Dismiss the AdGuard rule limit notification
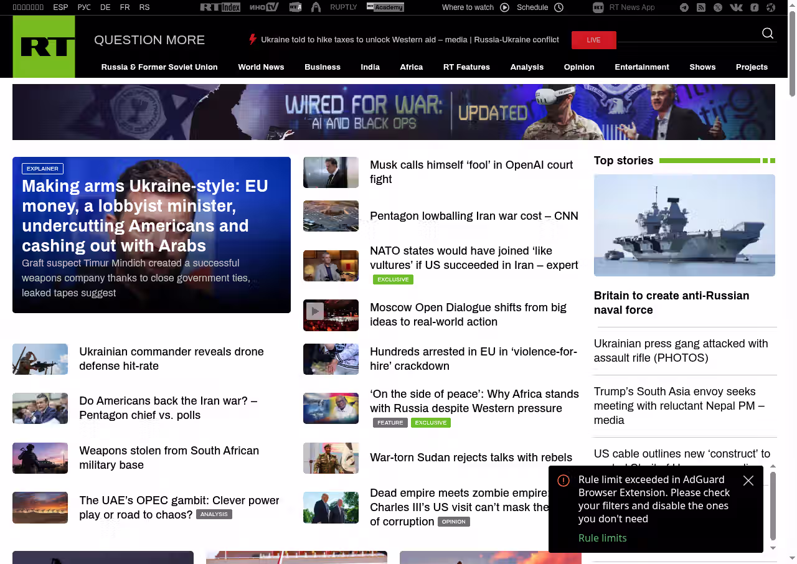 (748, 481)
